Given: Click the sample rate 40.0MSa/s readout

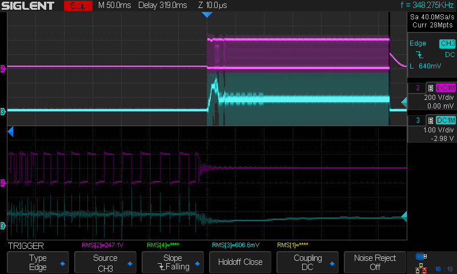Looking at the screenshot, I should pos(432,17).
